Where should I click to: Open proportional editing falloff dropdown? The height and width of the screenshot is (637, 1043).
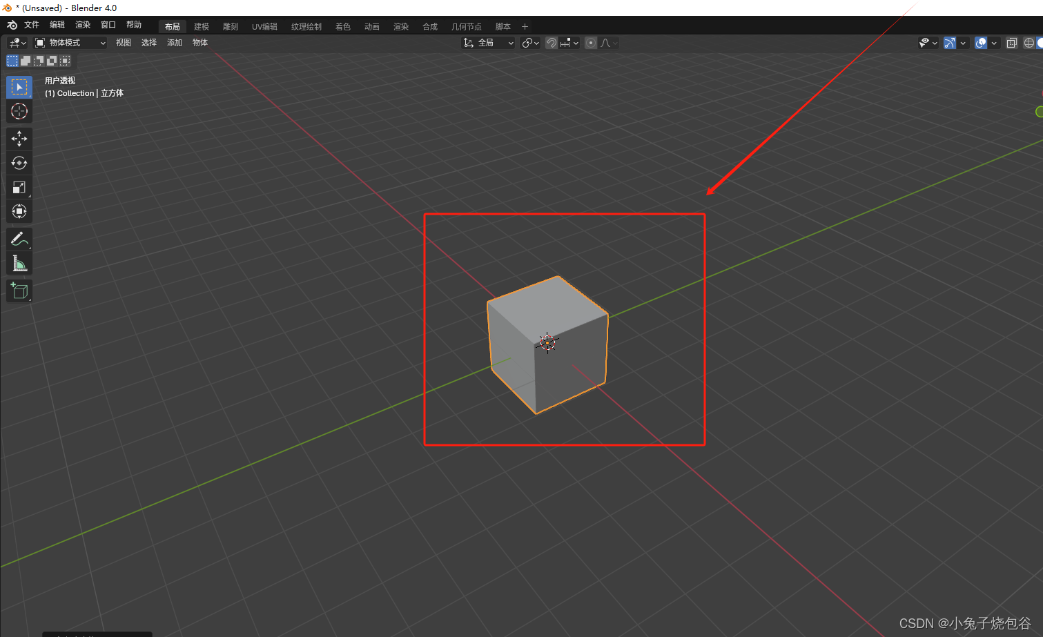click(x=609, y=43)
